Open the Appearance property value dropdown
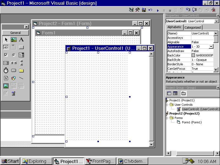 [210, 46]
